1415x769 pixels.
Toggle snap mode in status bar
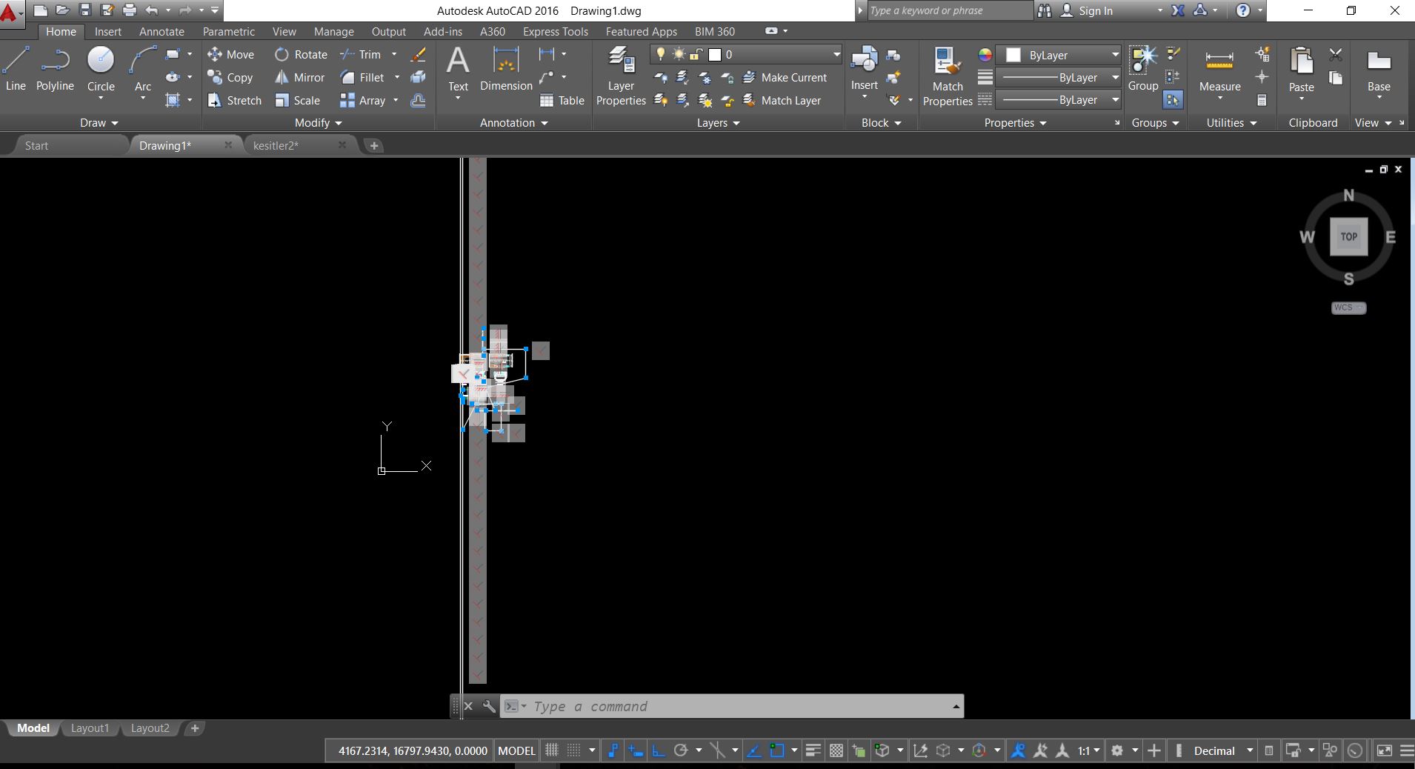pyautogui.click(x=574, y=750)
